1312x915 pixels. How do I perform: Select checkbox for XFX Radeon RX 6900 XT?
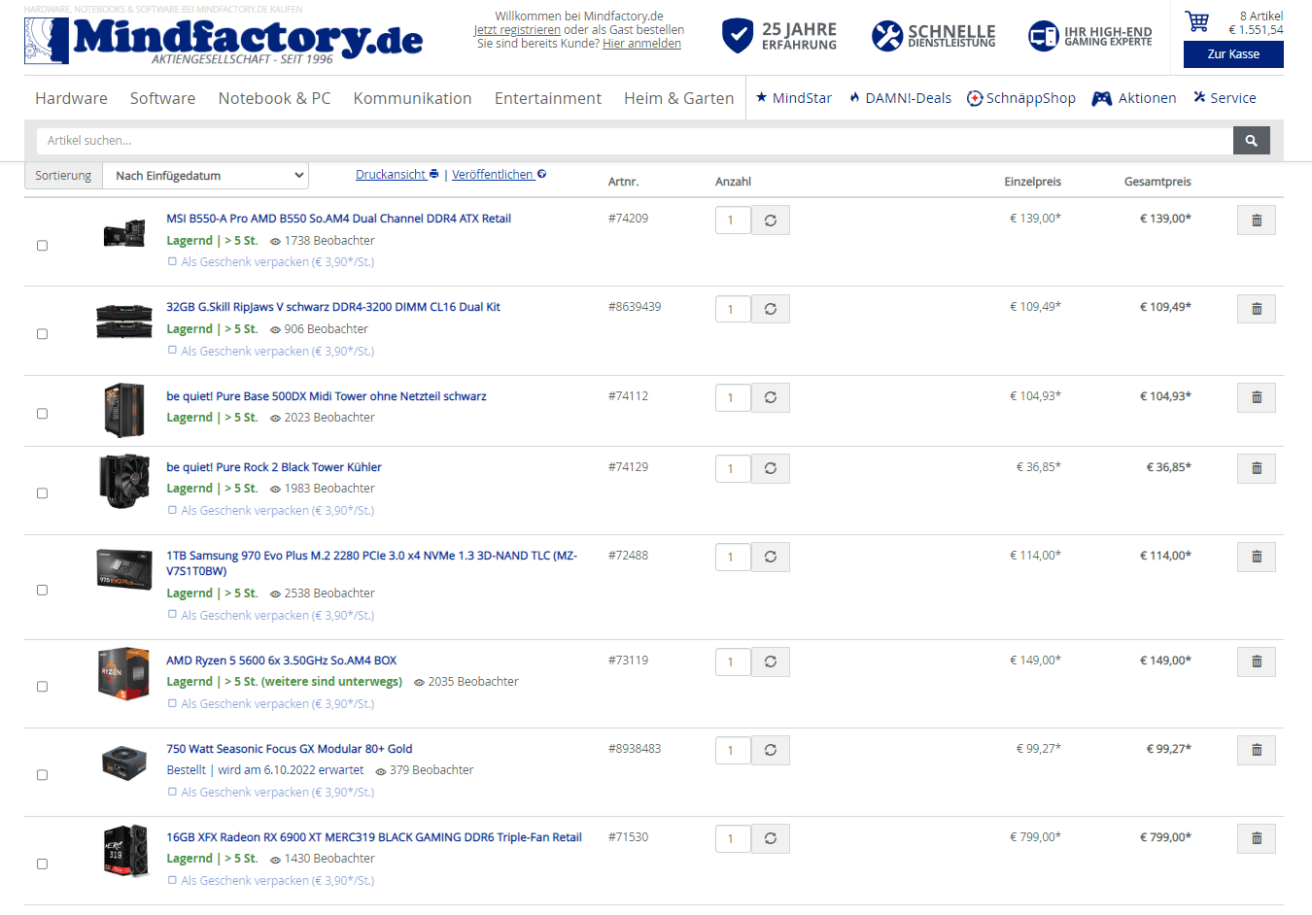coord(42,864)
